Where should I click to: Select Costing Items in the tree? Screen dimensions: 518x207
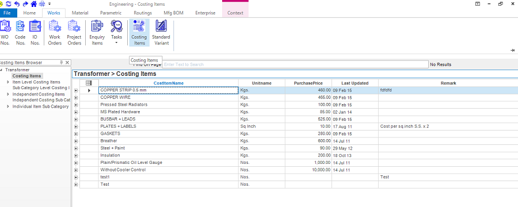[26, 76]
